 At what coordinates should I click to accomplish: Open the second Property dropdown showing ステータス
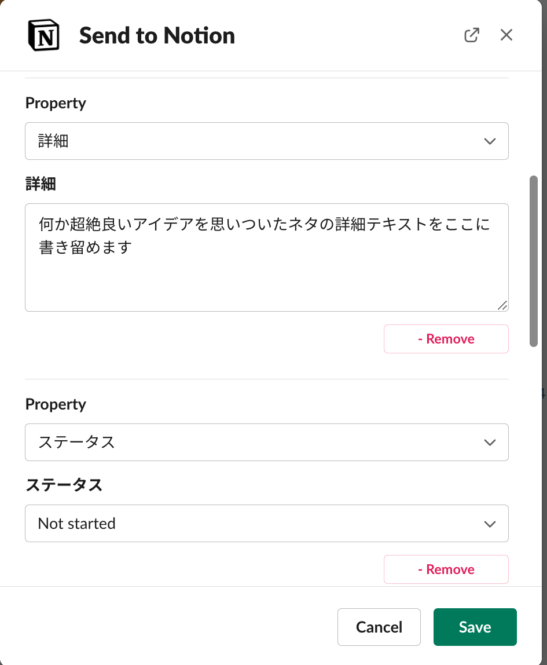coord(266,442)
